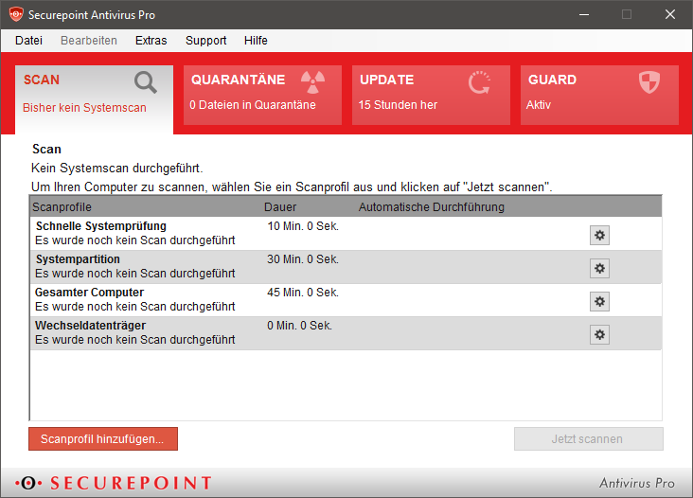The width and height of the screenshot is (693, 498).
Task: Select the Schnelle Systemprüfung profile row
Action: (284, 234)
